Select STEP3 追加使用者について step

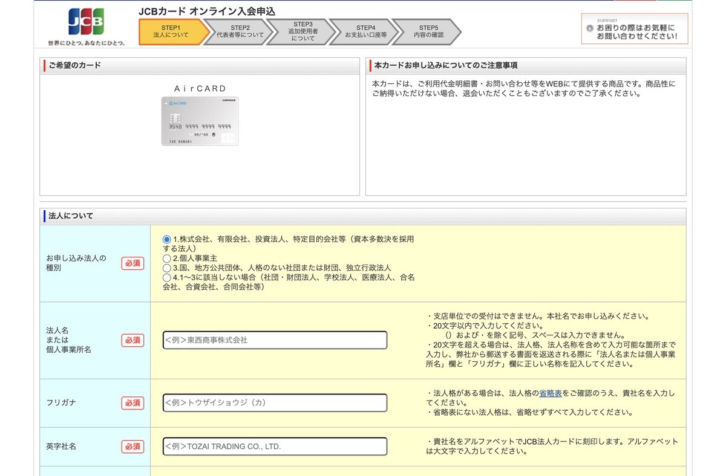[x=303, y=31]
